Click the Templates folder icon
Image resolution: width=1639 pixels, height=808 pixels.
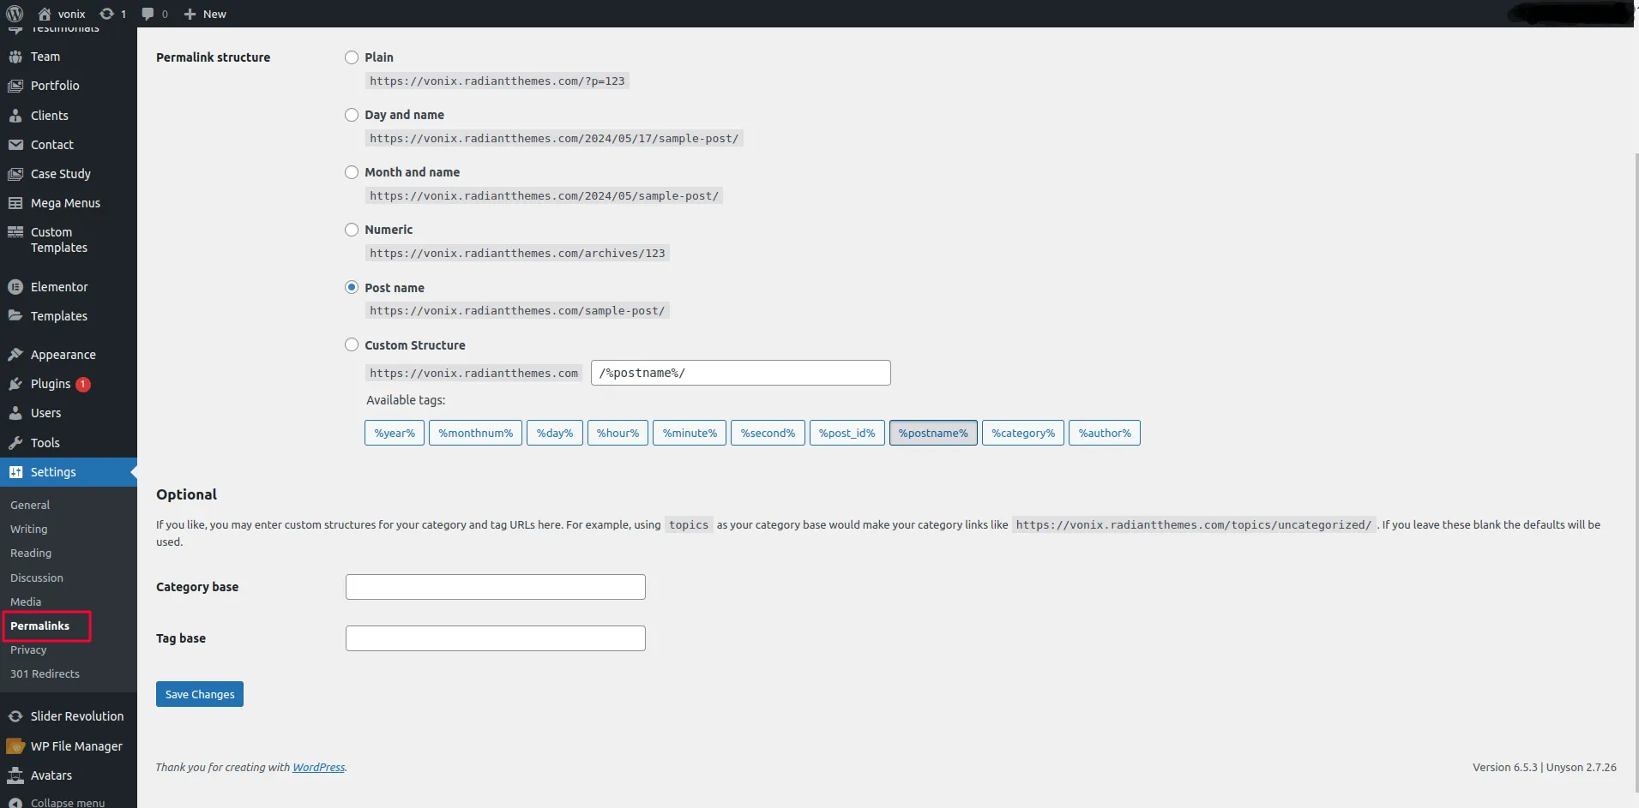pos(15,316)
